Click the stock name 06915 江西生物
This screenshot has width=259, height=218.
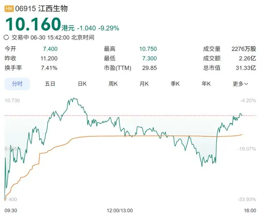42,9
